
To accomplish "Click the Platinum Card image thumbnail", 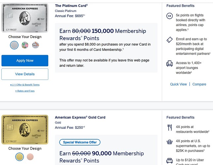I will [25, 18].
